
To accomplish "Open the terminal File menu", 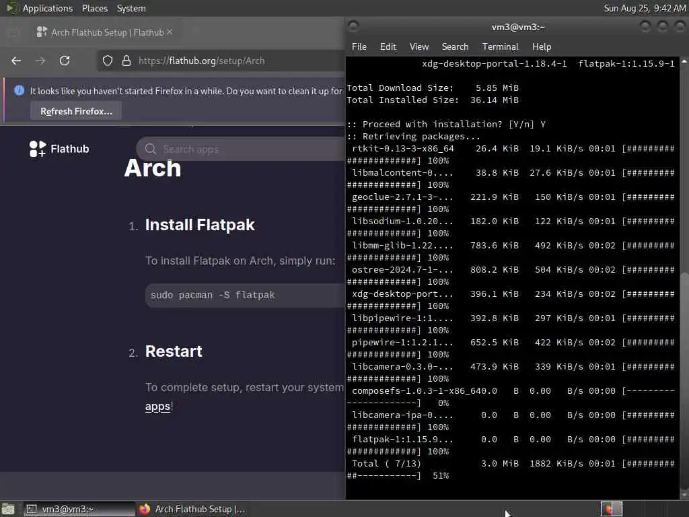I will tap(359, 46).
